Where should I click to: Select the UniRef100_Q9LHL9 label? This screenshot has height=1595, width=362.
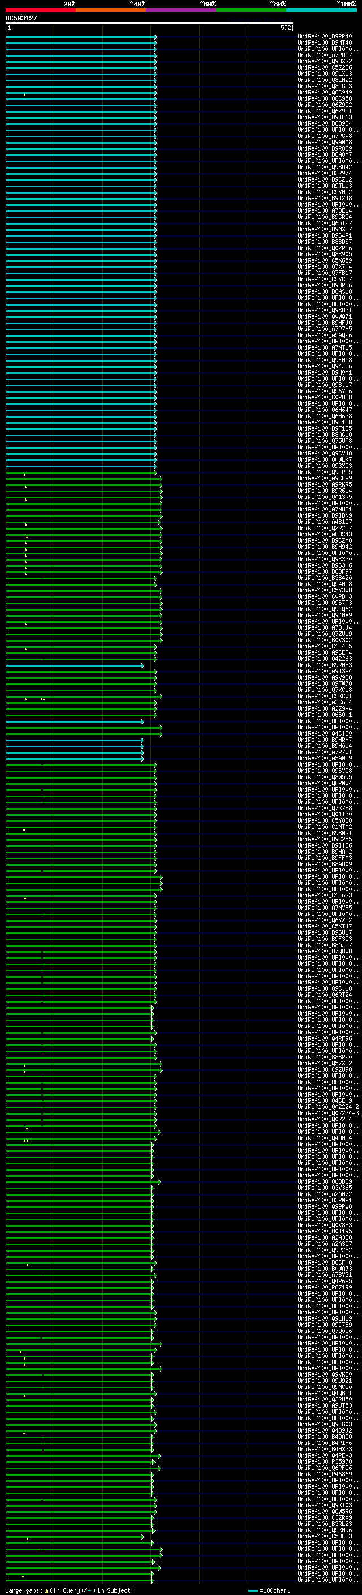[x=325, y=1318]
